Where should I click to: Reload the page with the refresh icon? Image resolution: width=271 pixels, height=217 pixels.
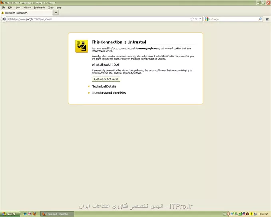(x=200, y=19)
